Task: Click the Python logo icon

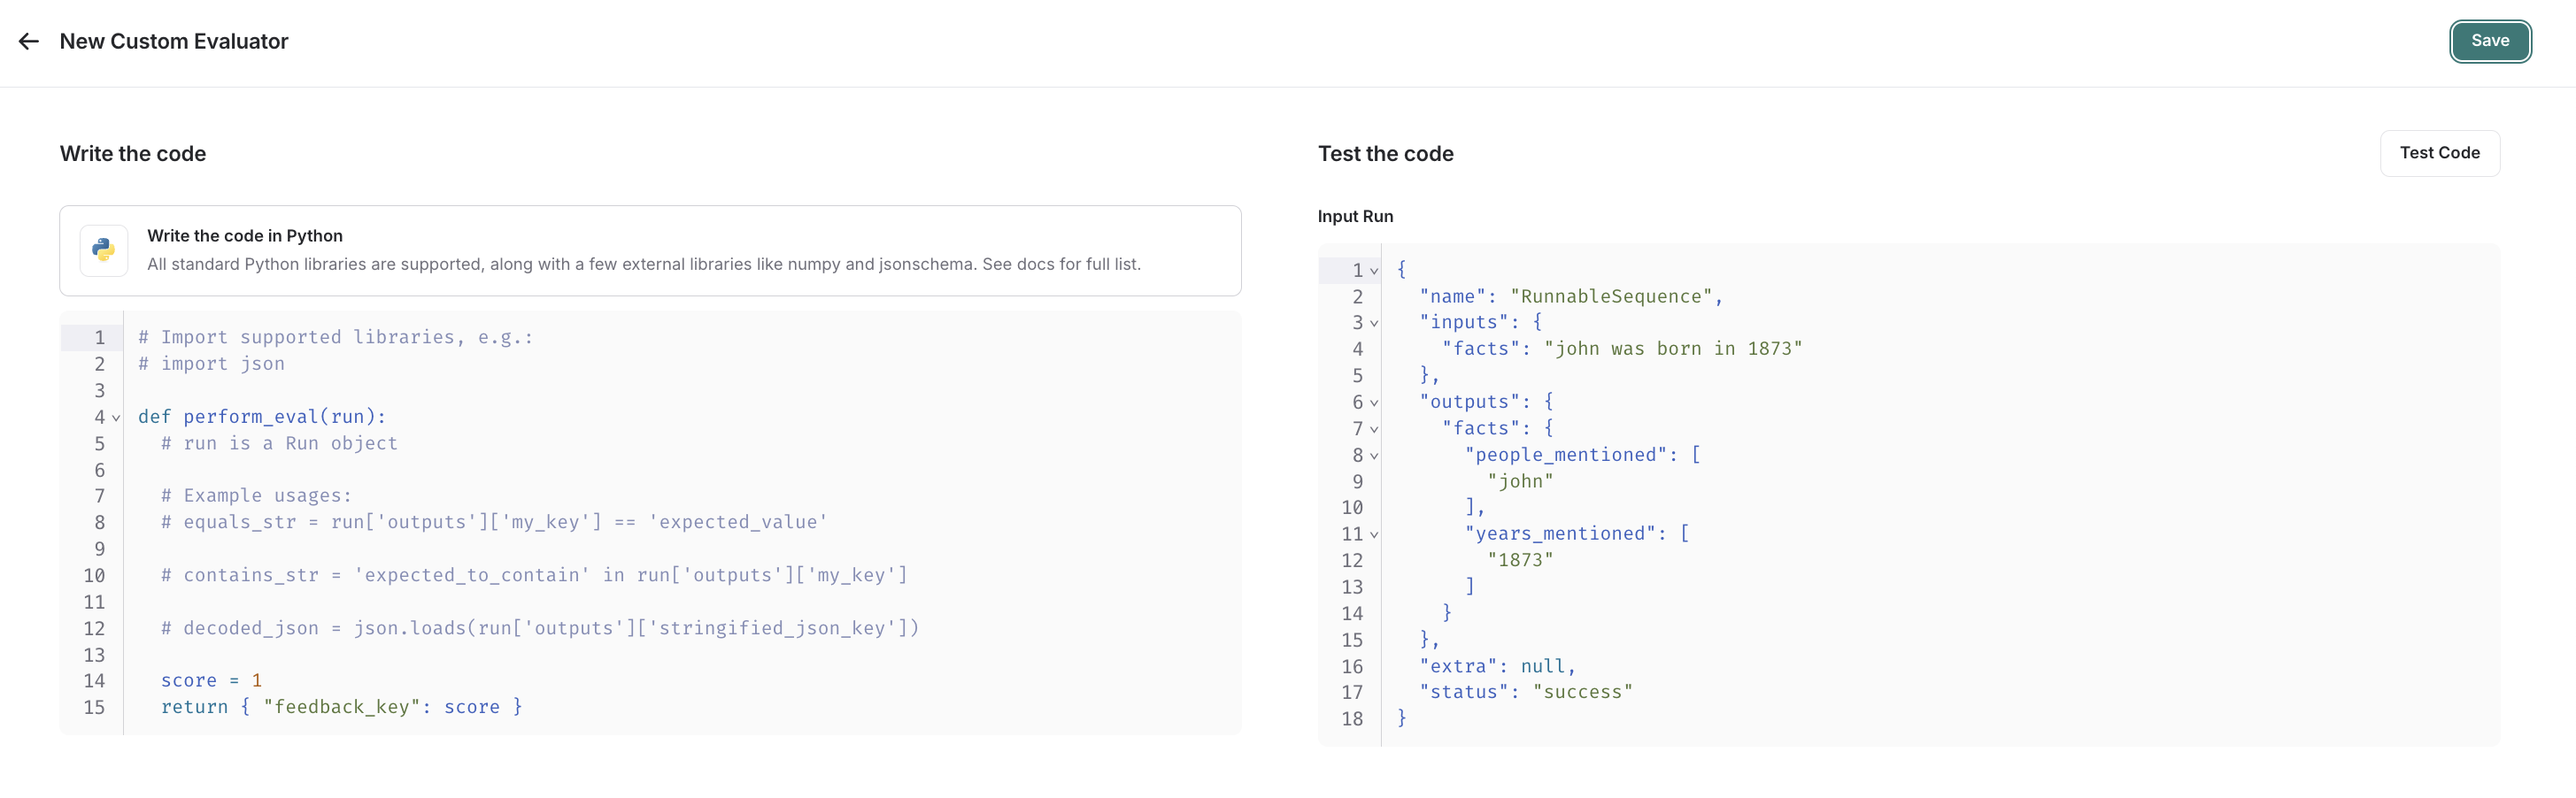Action: (104, 250)
